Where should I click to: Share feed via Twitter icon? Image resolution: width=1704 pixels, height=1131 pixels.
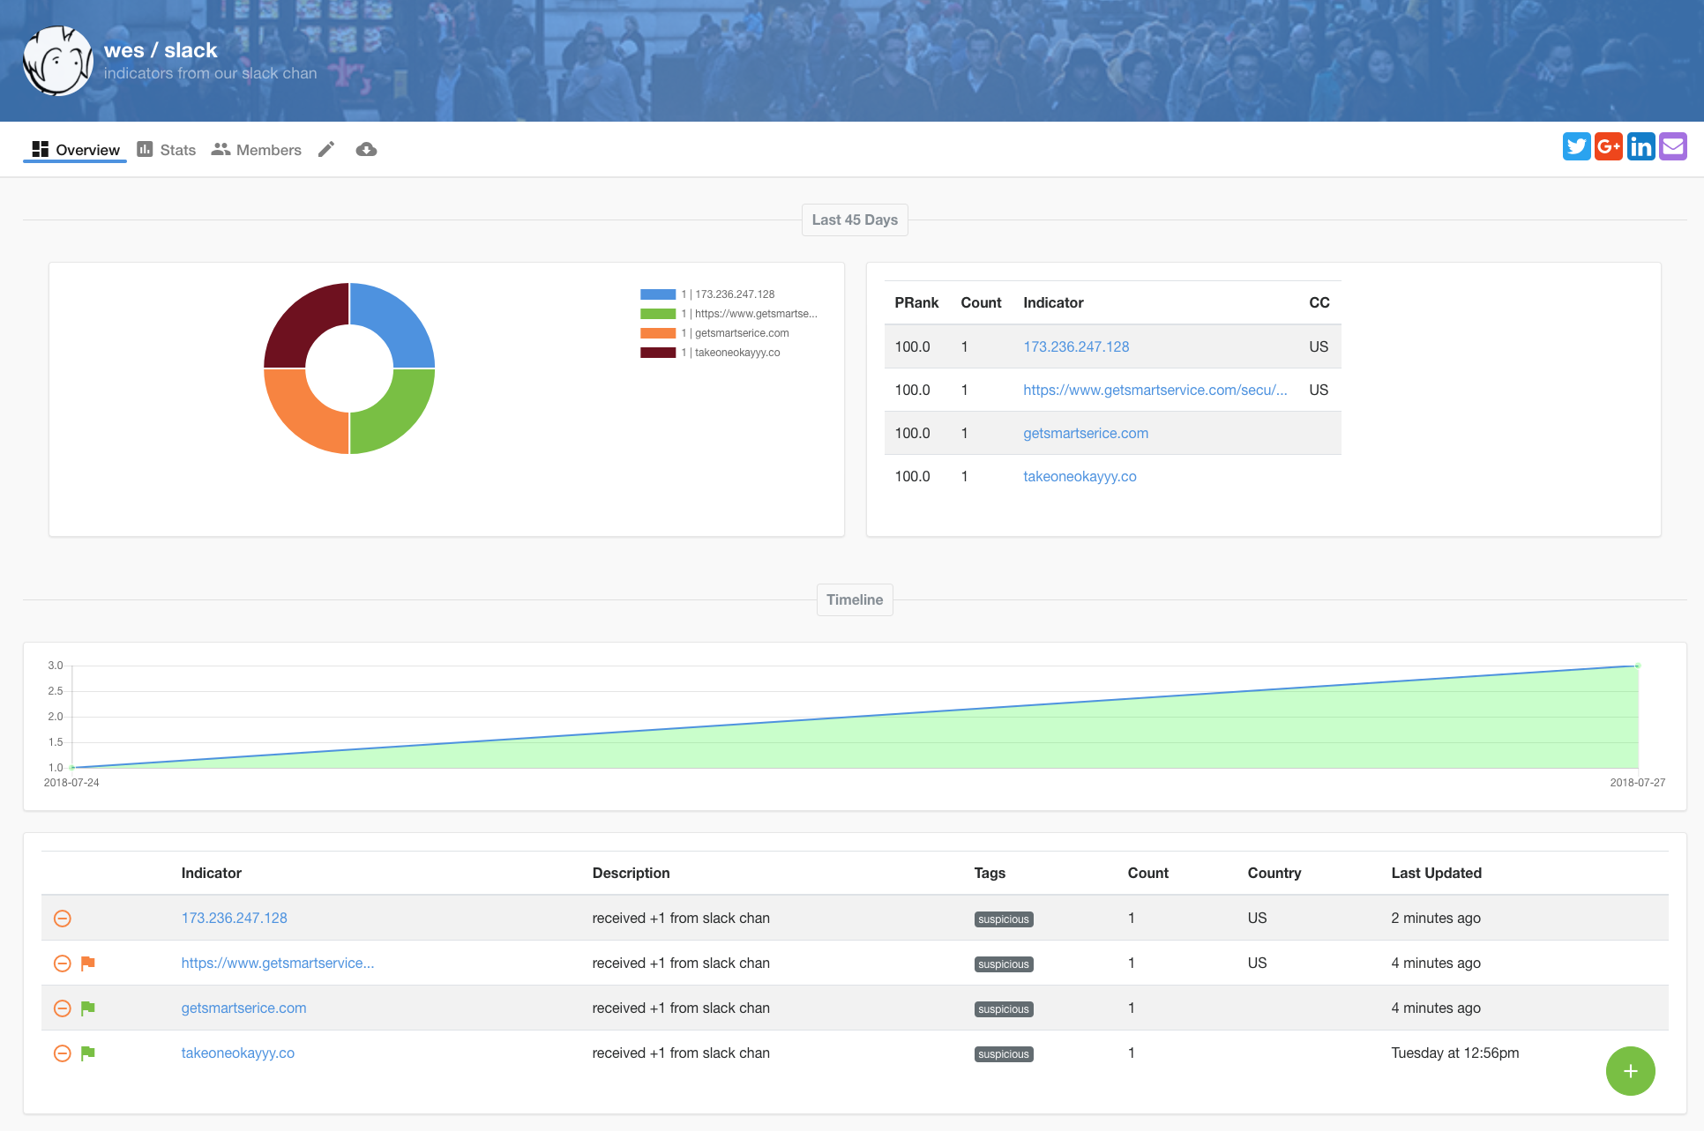click(1576, 146)
